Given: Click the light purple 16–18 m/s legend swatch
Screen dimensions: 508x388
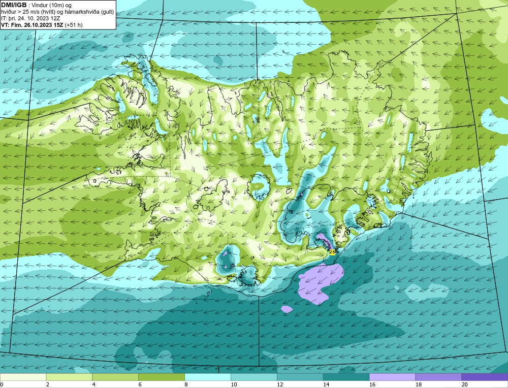Looking at the screenshot, I should [x=392, y=377].
